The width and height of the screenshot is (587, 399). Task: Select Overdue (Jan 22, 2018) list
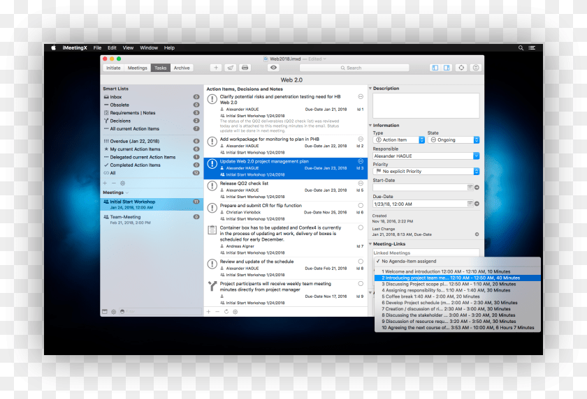151,141
